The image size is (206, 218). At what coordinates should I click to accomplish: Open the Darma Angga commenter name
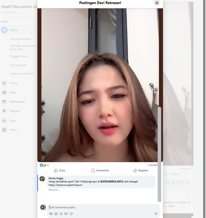[x=56, y=178]
